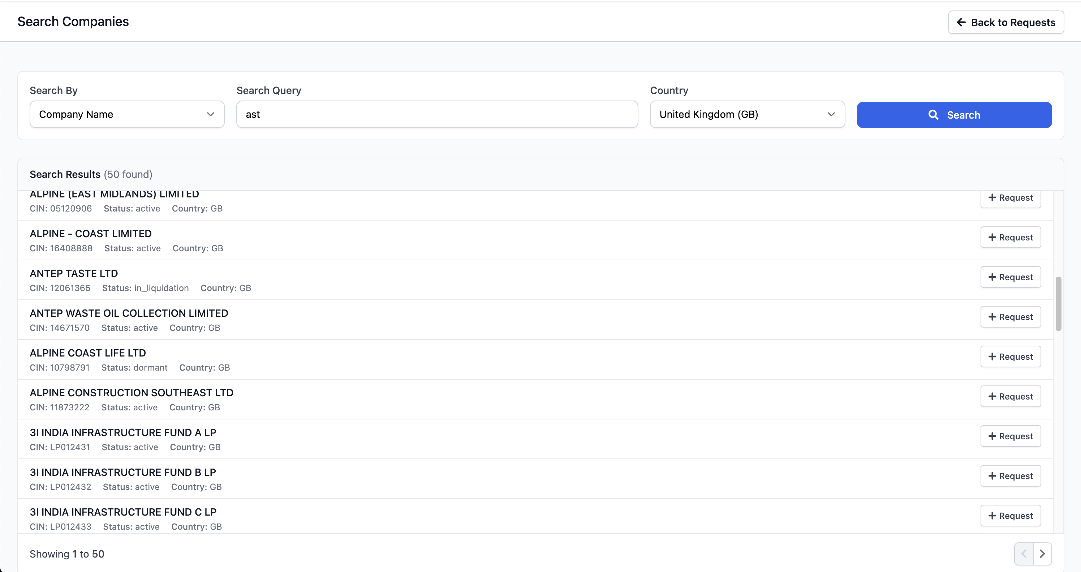Click the previous page chevron arrow
Viewport: 1081px width, 572px height.
click(1024, 554)
